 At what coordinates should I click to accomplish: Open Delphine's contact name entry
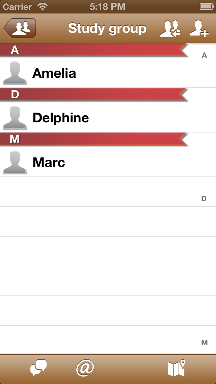pos(61,118)
